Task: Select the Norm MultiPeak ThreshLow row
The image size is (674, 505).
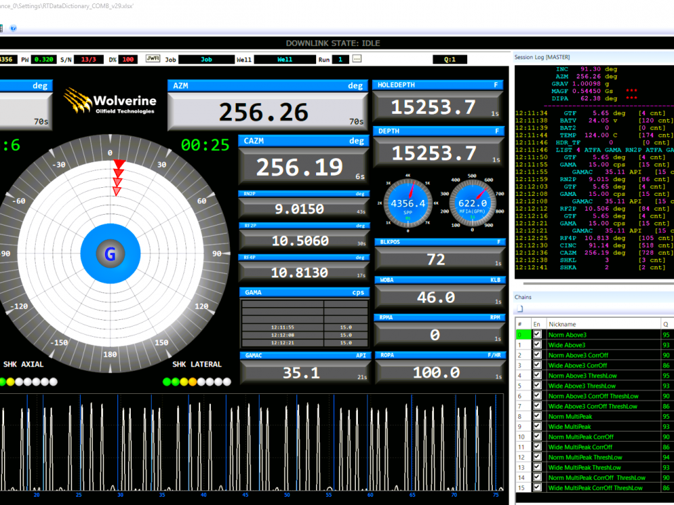Action: [x=595, y=457]
